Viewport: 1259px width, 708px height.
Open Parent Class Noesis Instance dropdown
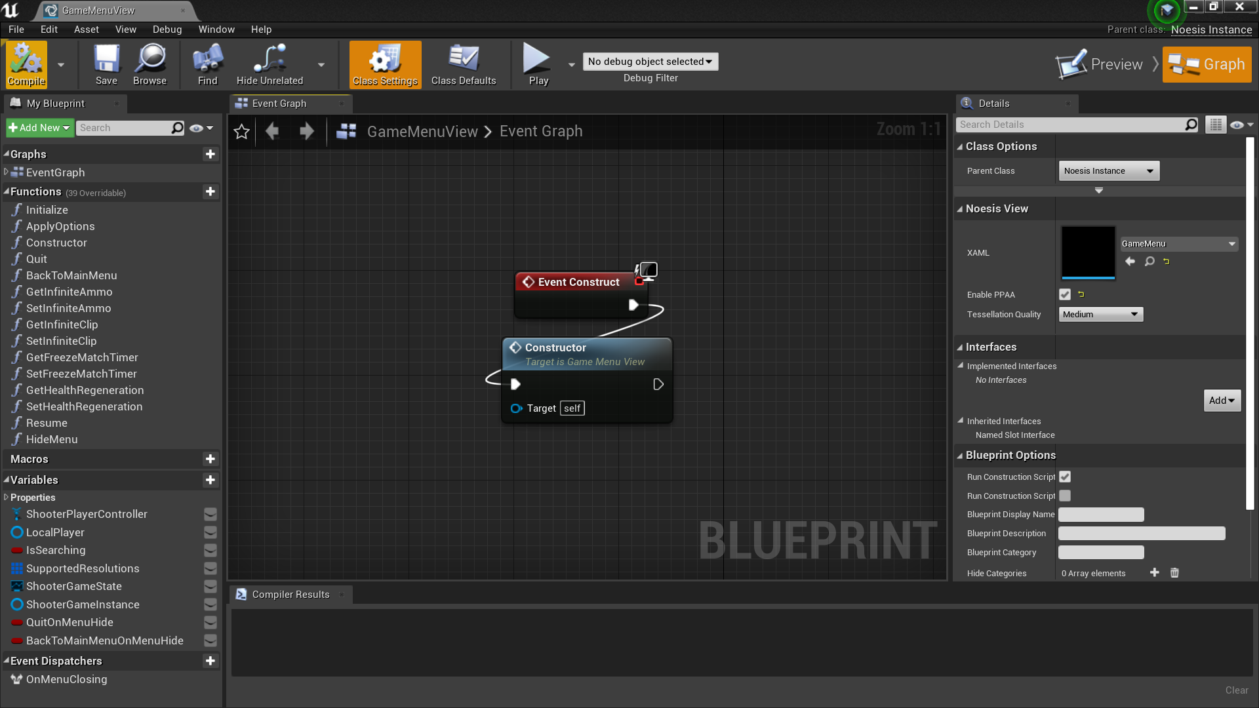tap(1109, 171)
